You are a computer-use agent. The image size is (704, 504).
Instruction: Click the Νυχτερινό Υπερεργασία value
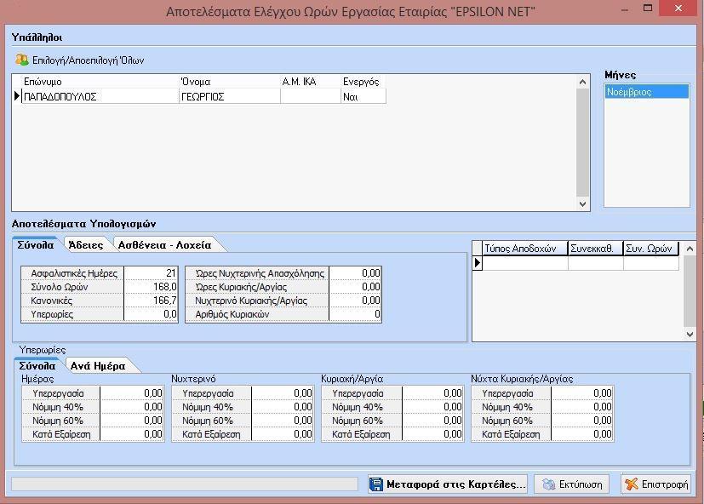pyautogui.click(x=283, y=393)
